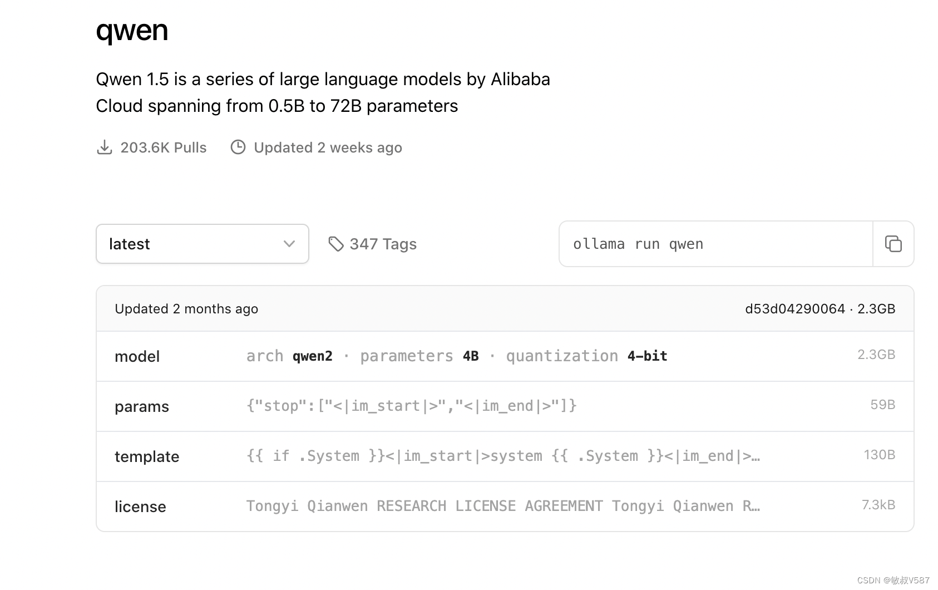Viewport: 938px width, 590px height.
Task: Click the Updated 2 months ago header text
Action: pos(186,309)
